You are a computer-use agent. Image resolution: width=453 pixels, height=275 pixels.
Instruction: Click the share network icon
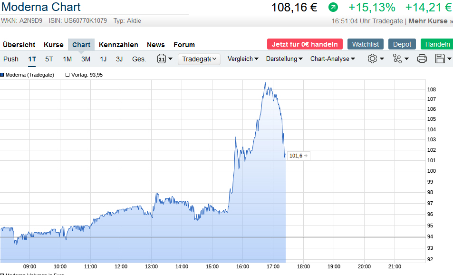pyautogui.click(x=397, y=59)
